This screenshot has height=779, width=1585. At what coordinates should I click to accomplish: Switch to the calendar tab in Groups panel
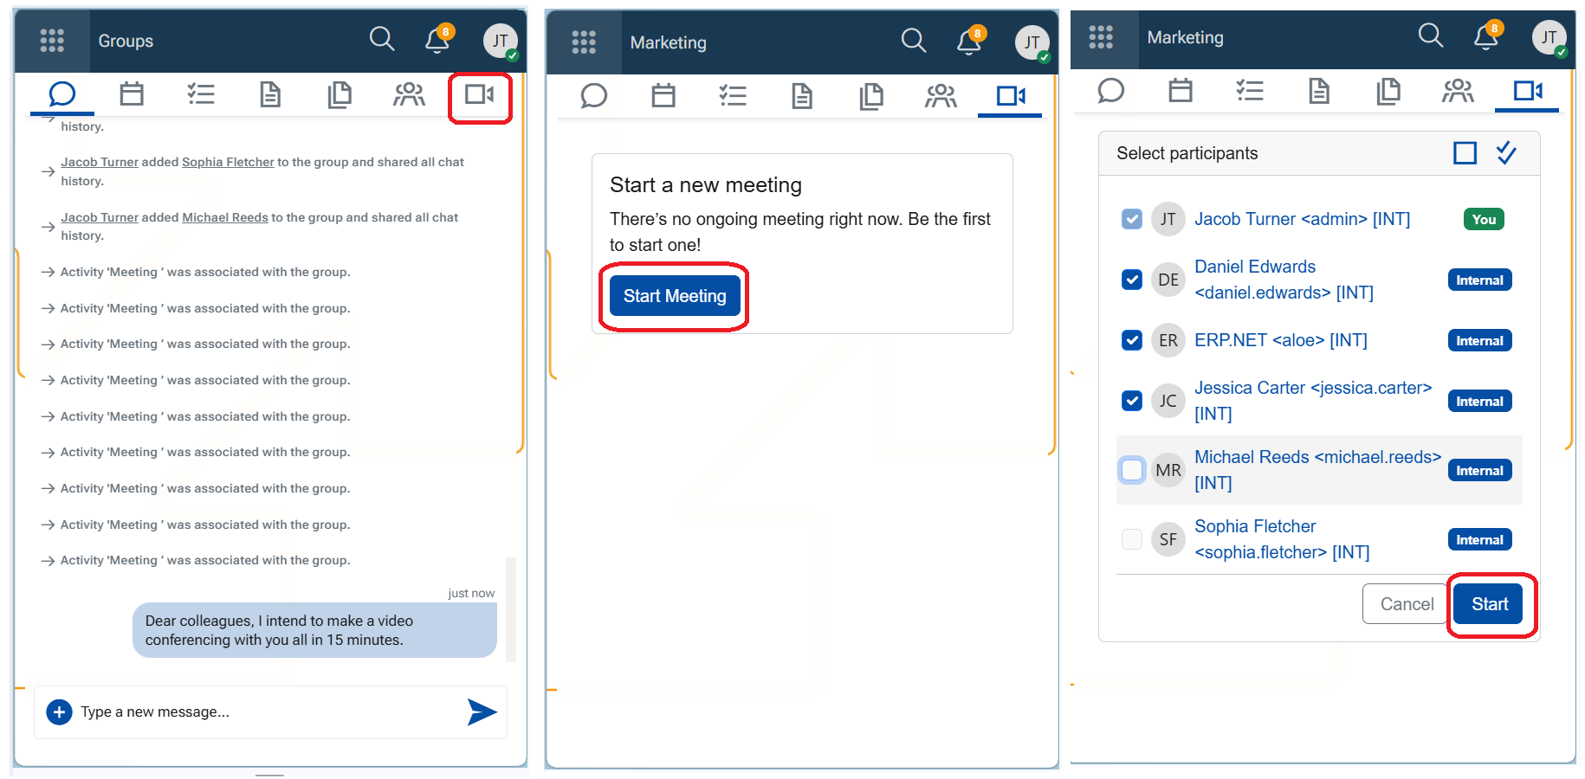pos(132,94)
